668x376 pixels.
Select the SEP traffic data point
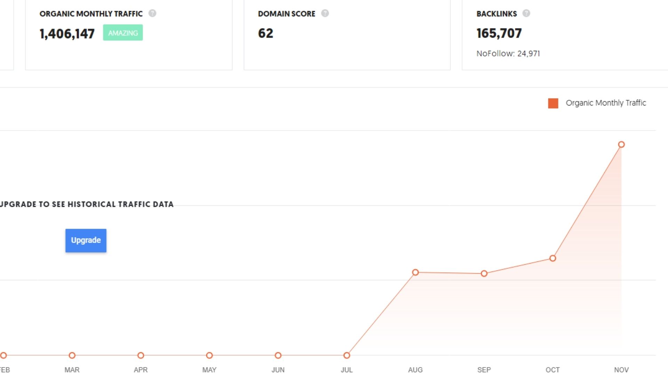point(484,274)
